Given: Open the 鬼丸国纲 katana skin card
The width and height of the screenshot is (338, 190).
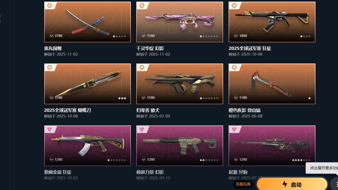Looking at the screenshot, I should (x=87, y=22).
